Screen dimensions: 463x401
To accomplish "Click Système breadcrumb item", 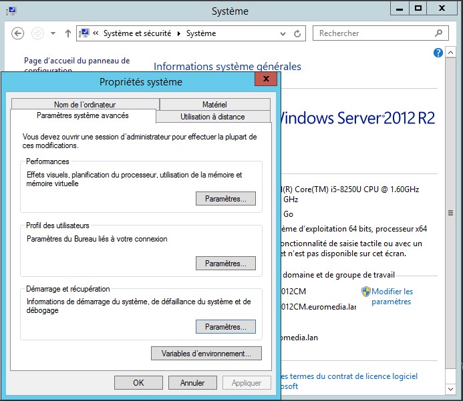I will click(x=201, y=33).
